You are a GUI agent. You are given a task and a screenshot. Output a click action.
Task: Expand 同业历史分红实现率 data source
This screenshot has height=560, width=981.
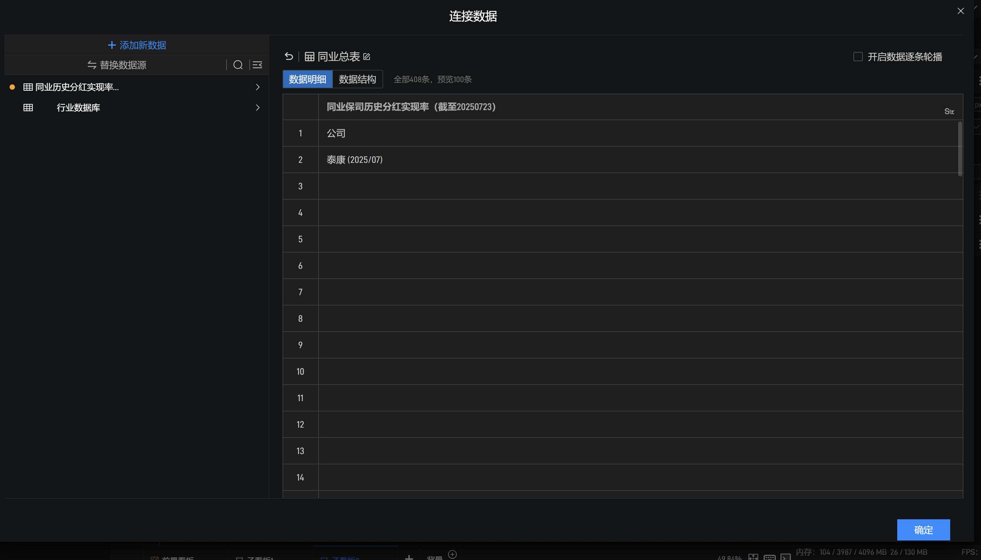coord(257,87)
